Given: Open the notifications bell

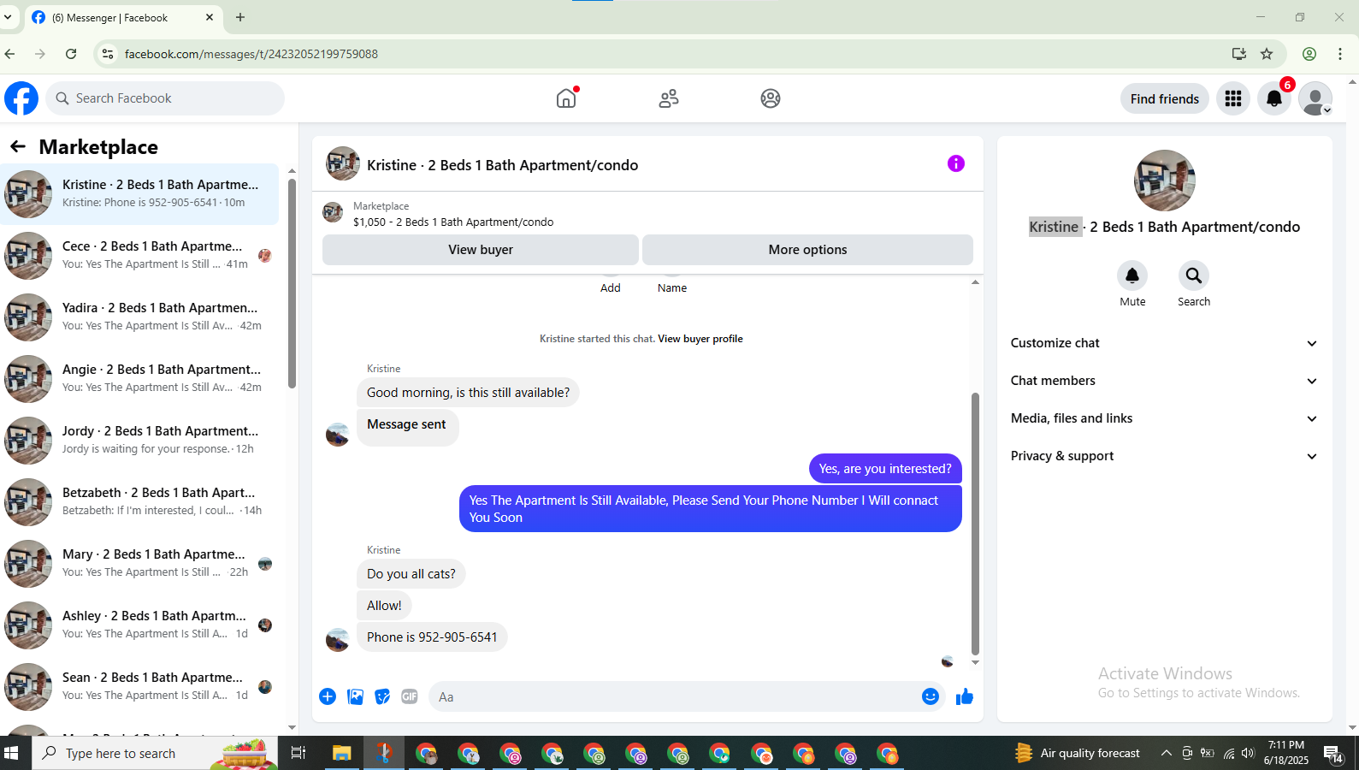Looking at the screenshot, I should pyautogui.click(x=1274, y=98).
